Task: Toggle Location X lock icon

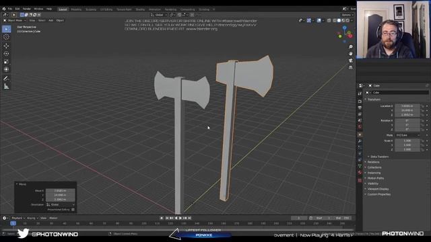Action: [423, 106]
